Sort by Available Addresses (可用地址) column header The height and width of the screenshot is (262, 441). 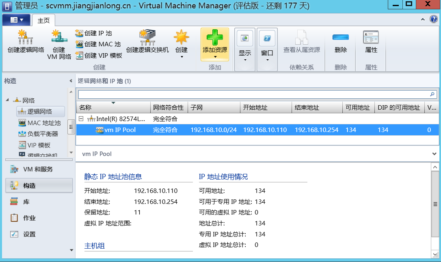tap(358, 108)
